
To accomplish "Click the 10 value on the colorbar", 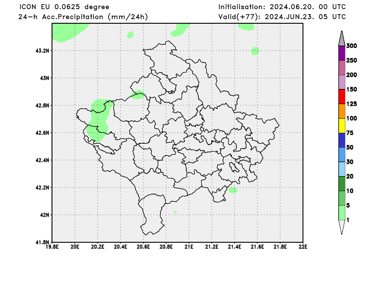I will click(350, 191).
